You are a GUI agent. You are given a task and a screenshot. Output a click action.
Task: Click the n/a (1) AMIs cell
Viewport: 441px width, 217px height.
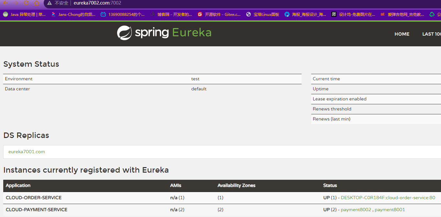coord(177,198)
